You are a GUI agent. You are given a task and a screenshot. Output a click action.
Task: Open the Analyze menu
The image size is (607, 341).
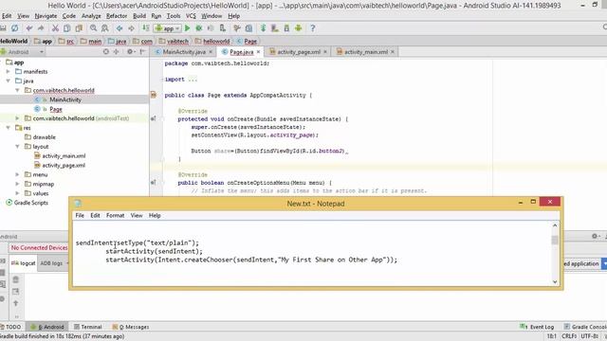click(91, 16)
